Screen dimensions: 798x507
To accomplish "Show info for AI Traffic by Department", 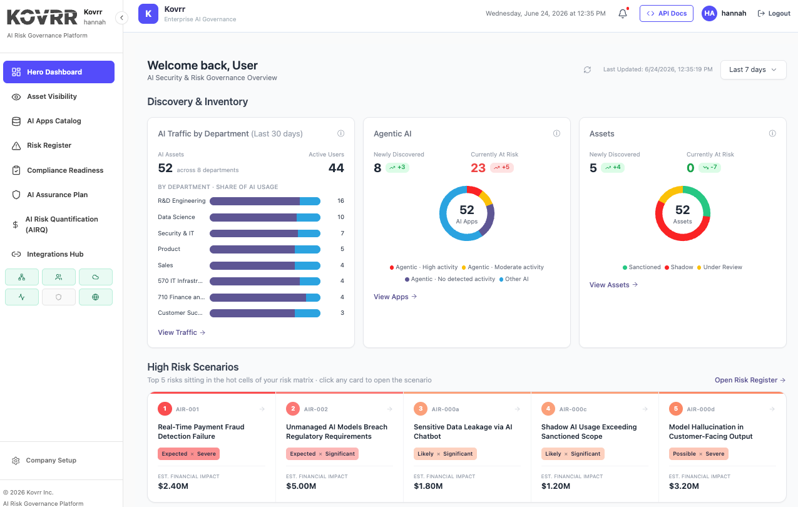I will point(341,133).
